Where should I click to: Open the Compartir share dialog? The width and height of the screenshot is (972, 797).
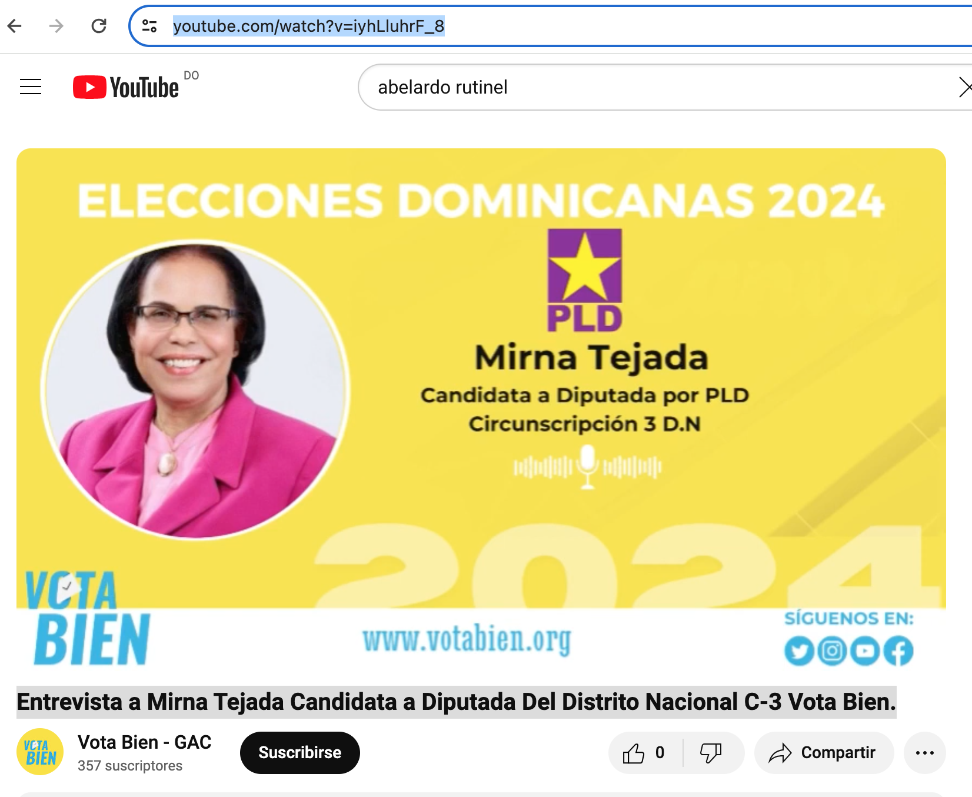point(824,753)
